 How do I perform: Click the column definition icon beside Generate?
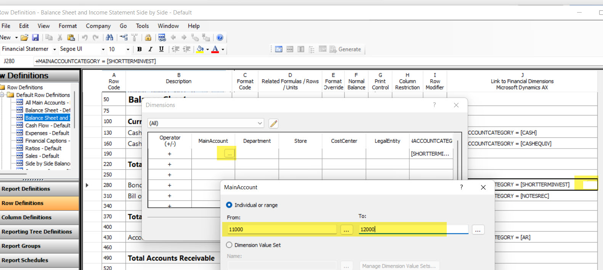(301, 49)
